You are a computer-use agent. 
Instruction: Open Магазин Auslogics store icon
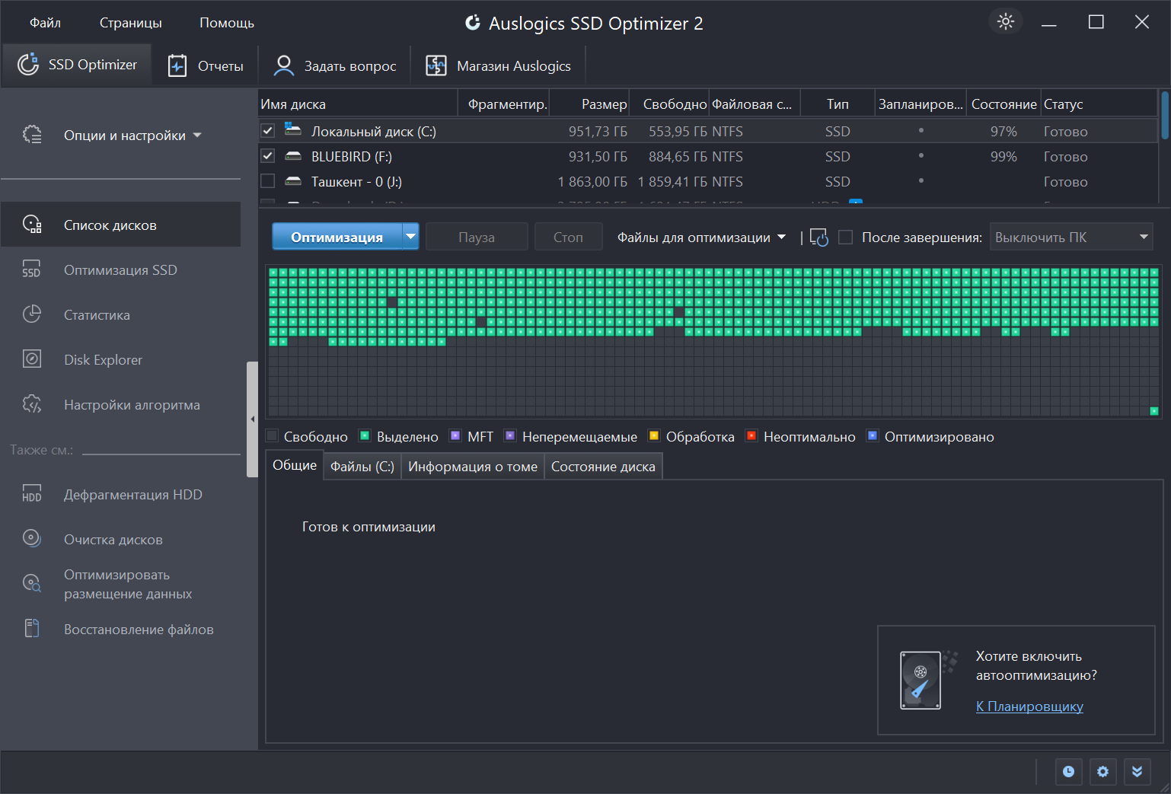pyautogui.click(x=436, y=65)
